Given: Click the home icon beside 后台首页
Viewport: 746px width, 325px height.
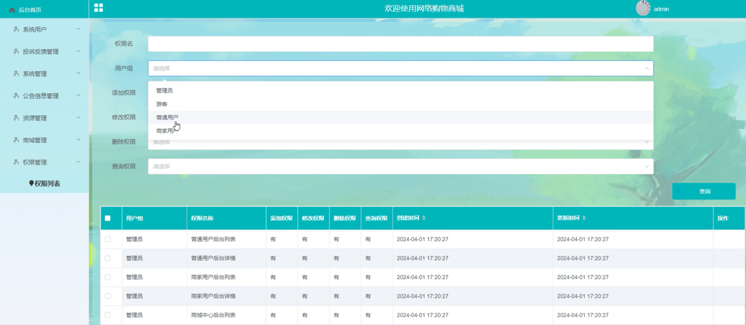Looking at the screenshot, I should 13,10.
